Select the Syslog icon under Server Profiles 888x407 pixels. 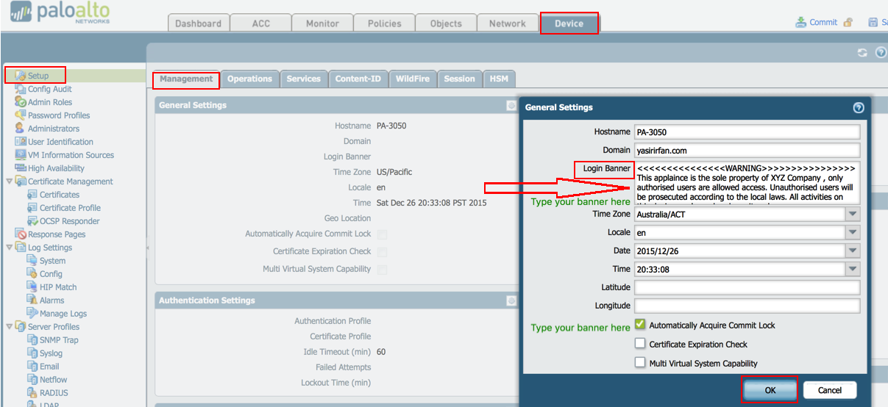pyautogui.click(x=32, y=353)
